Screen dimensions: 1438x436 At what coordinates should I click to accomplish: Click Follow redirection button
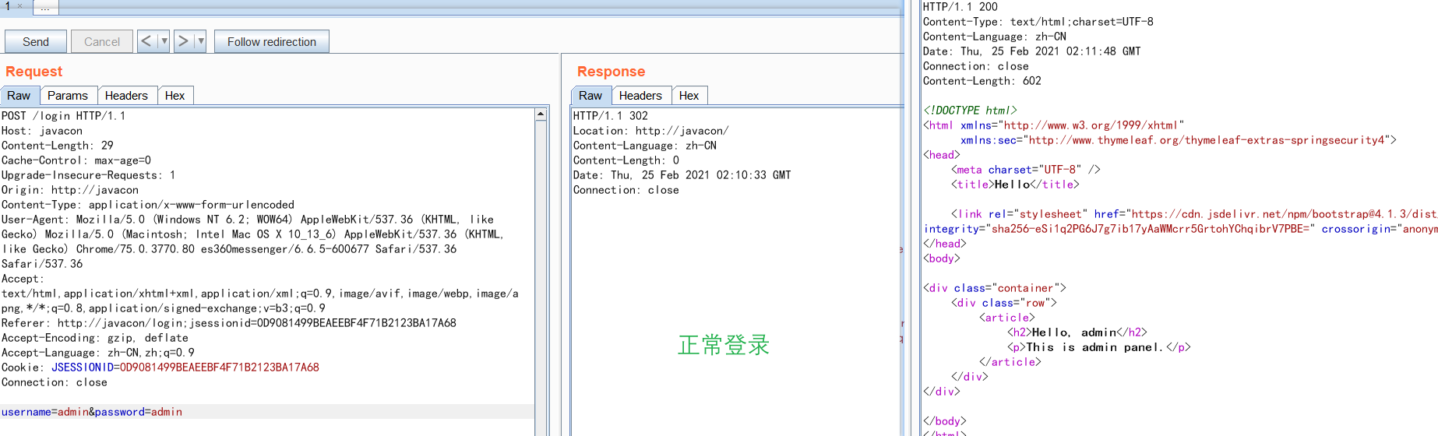click(272, 42)
